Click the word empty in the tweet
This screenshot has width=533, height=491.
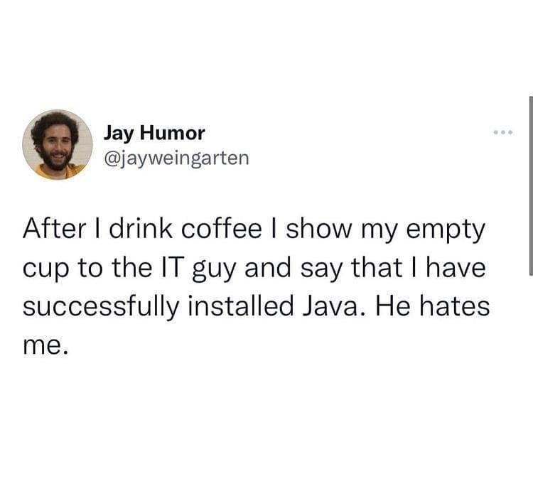(446, 231)
